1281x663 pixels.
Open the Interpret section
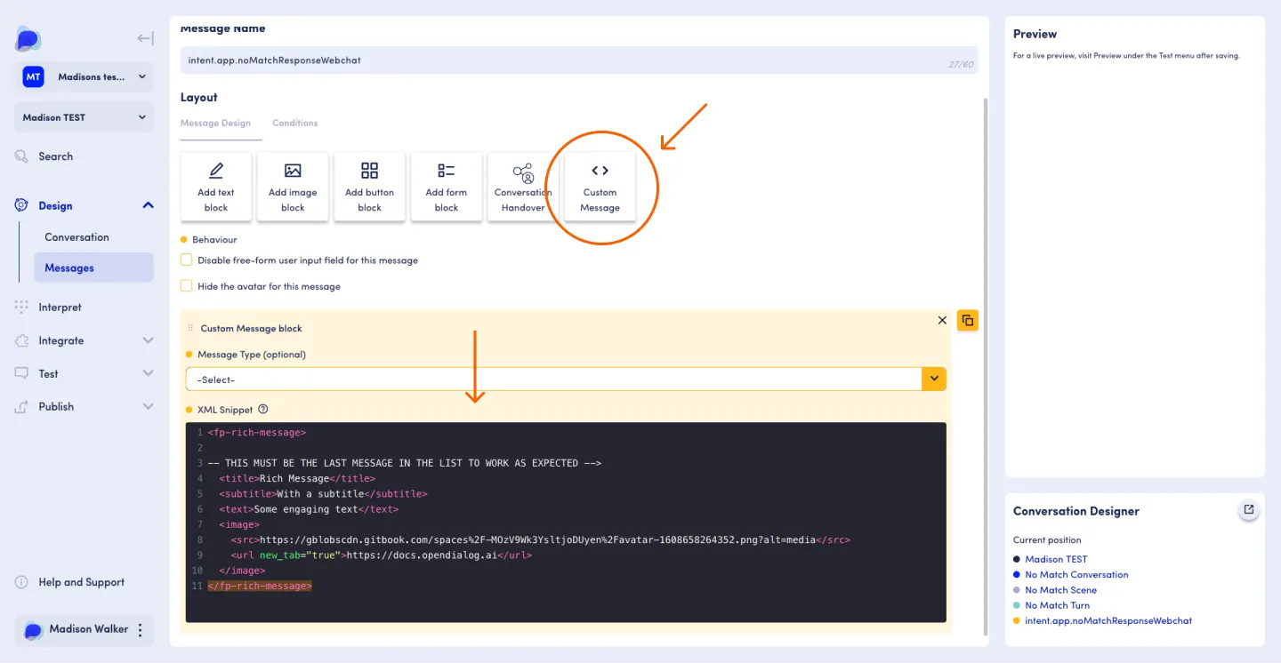(60, 308)
